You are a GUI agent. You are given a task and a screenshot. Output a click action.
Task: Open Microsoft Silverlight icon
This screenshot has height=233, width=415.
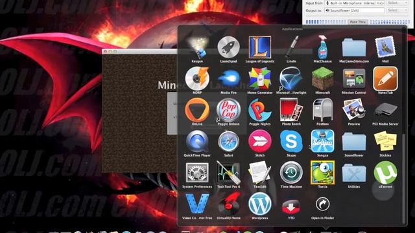tap(291, 79)
